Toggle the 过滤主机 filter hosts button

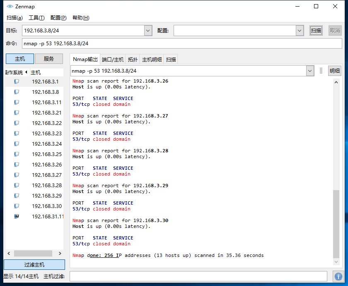[34, 265]
